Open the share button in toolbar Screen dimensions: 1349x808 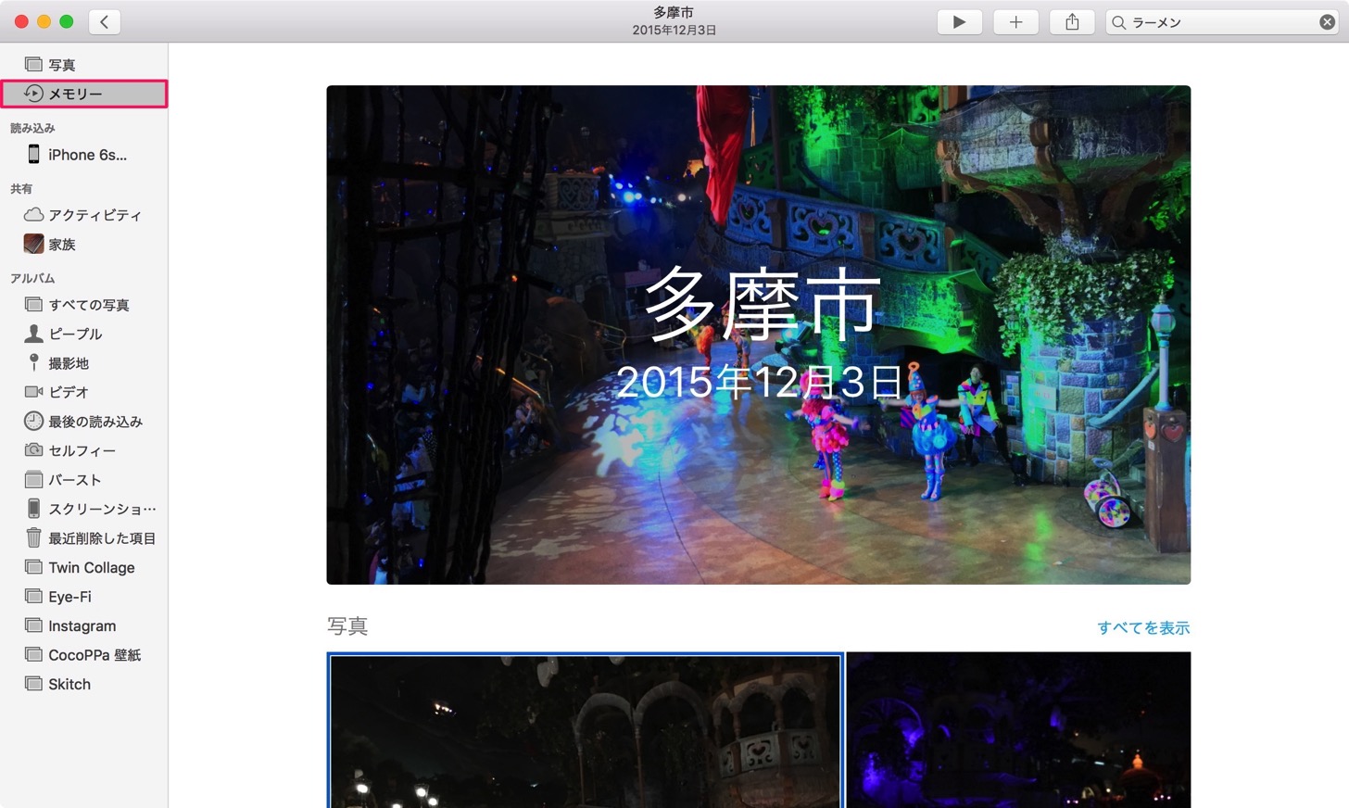1072,22
